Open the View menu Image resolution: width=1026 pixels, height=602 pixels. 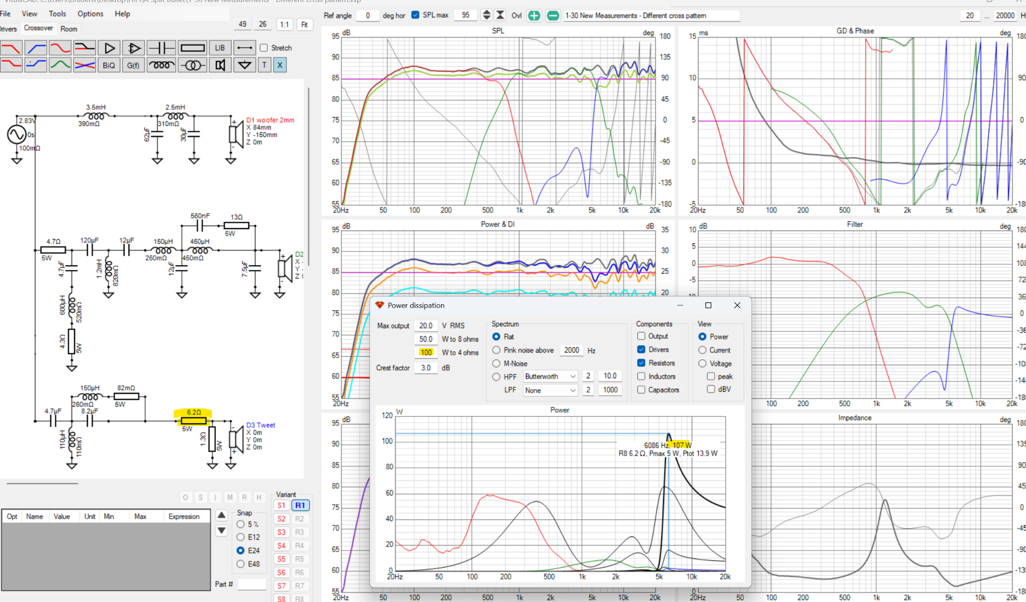30,14
